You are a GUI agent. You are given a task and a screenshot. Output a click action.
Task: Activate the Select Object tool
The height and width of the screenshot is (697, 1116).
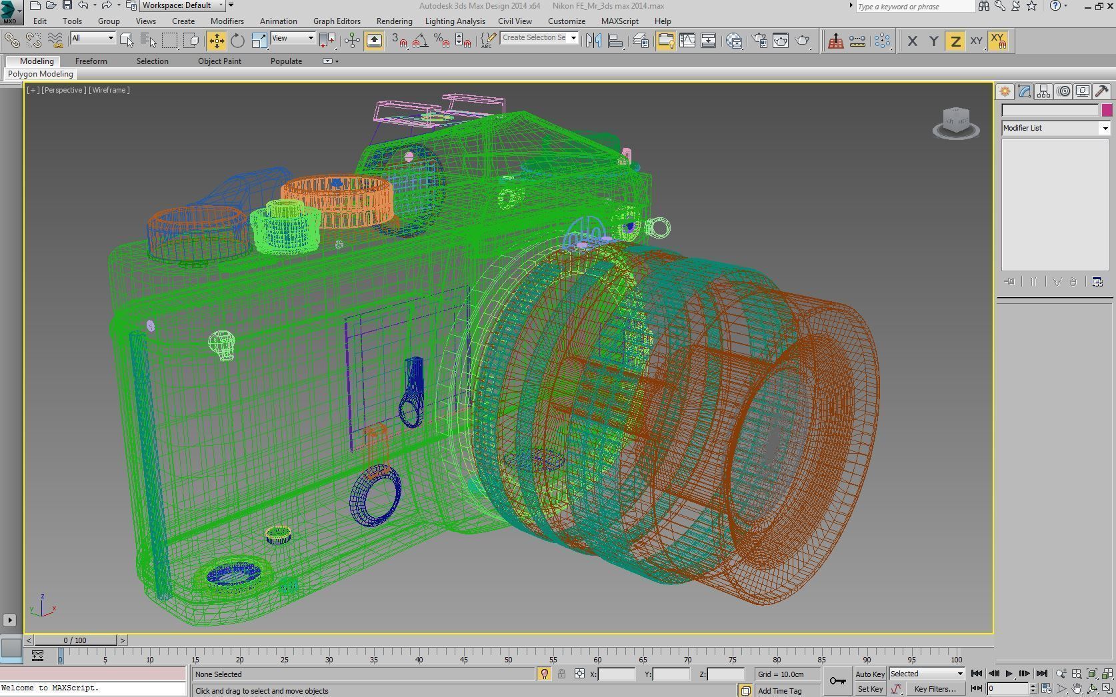pos(127,41)
